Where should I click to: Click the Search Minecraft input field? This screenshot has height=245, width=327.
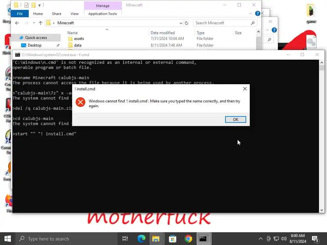[x=222, y=23]
